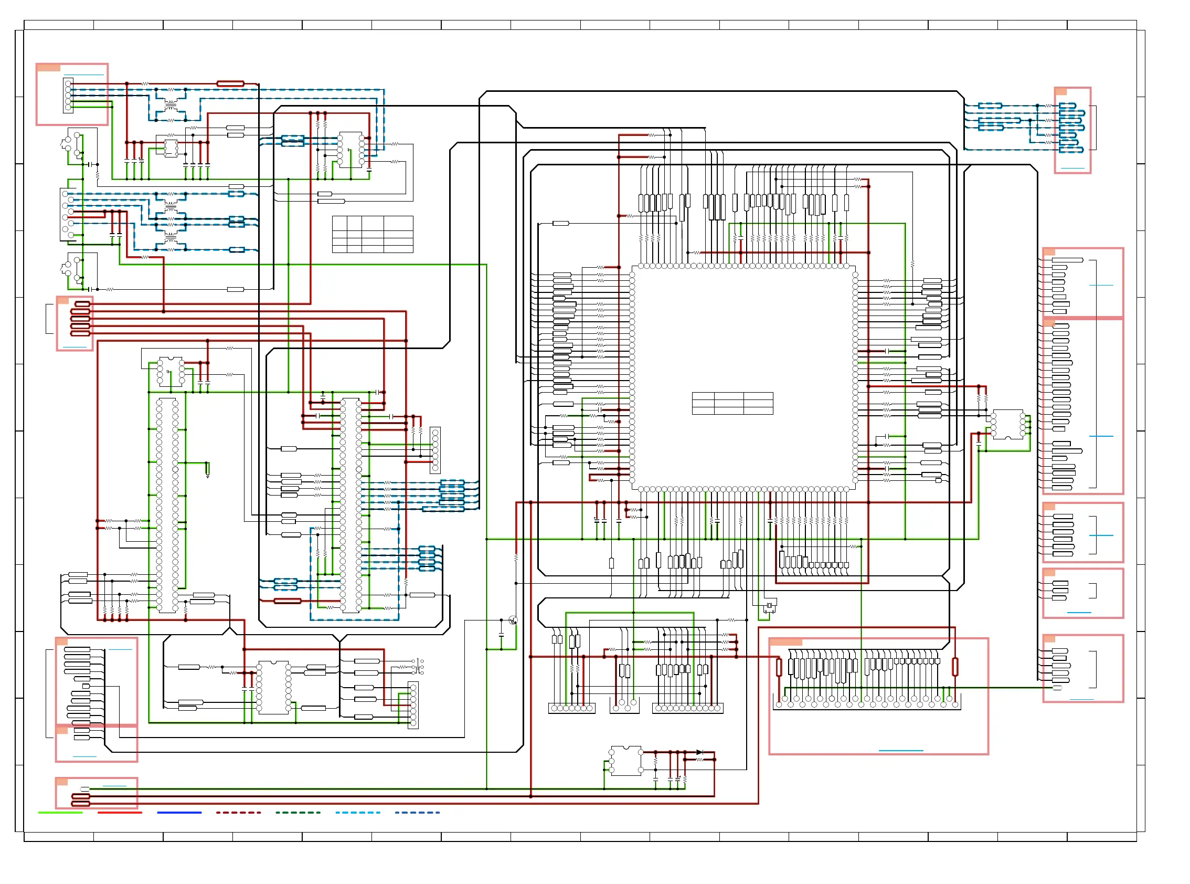Select the tall dual-row IC on the left side
This screenshot has height=884, width=1190.
click(167, 505)
